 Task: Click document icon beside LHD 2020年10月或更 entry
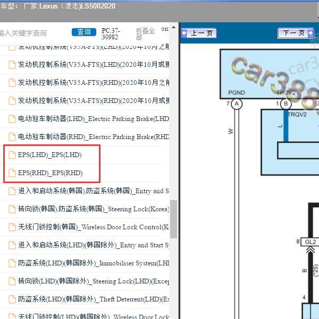[x=12, y=65]
